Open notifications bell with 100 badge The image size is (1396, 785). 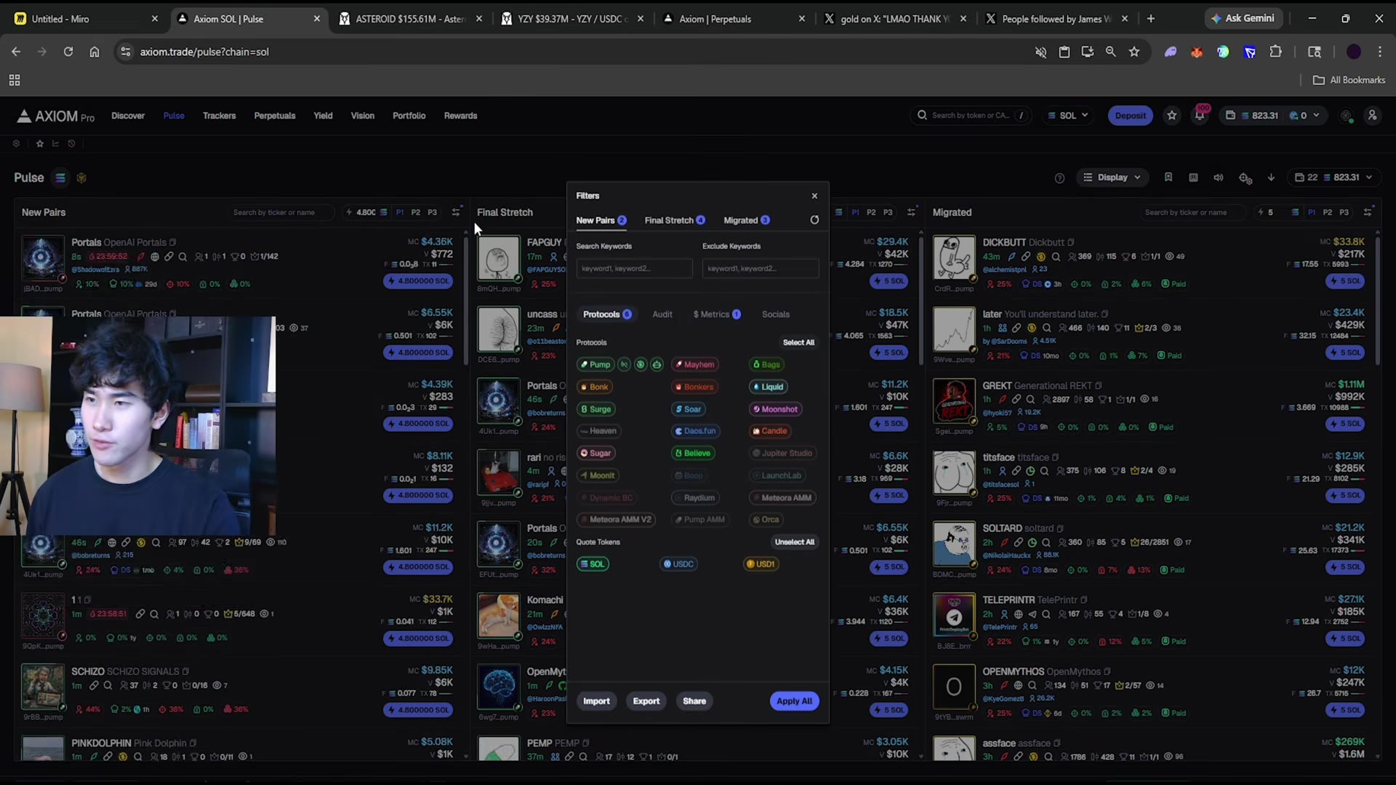coord(1200,116)
